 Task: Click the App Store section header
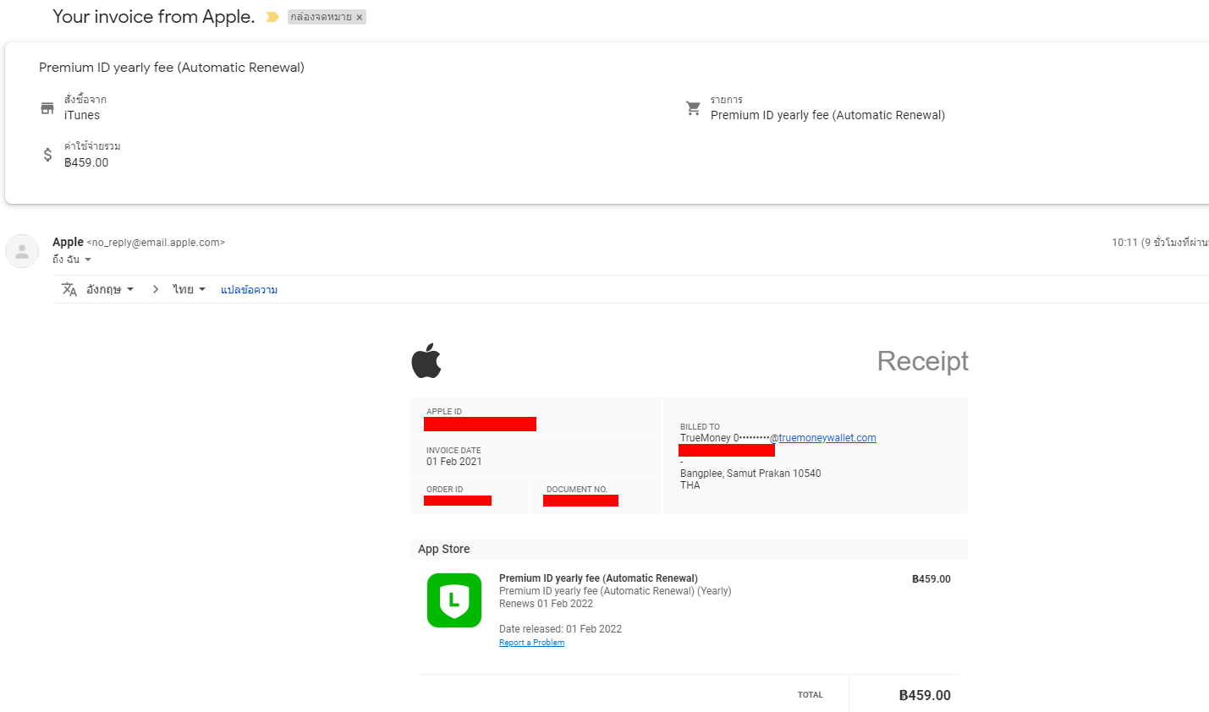[x=443, y=549]
